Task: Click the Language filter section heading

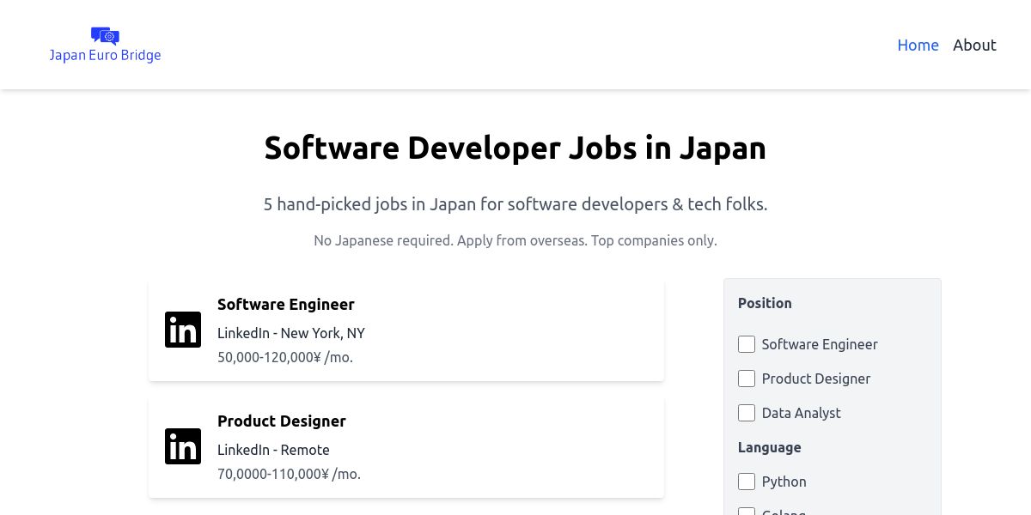Action: pos(769,447)
